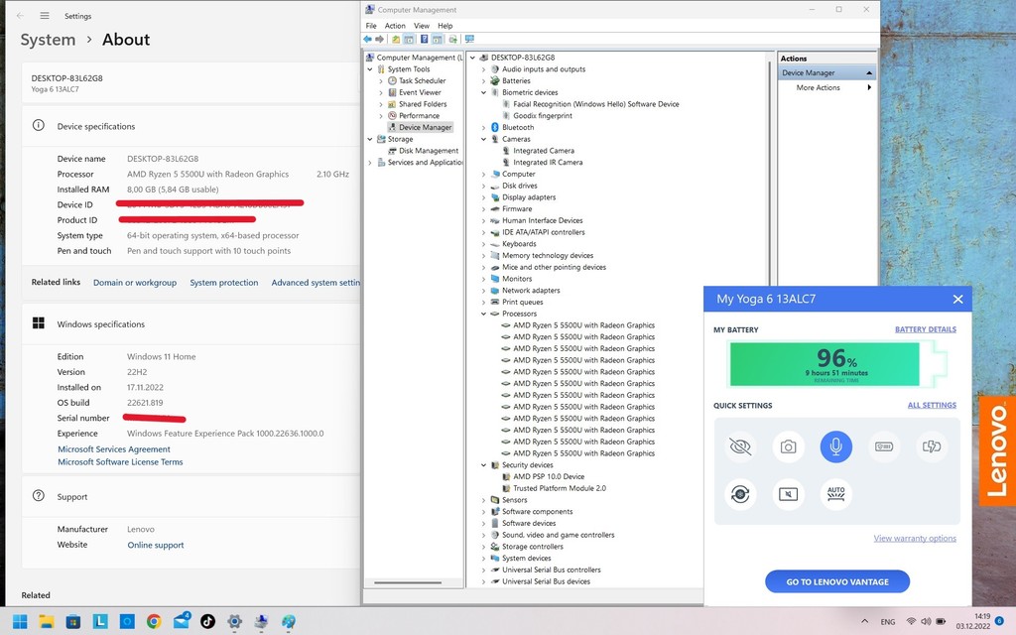This screenshot has height=635, width=1016.
Task: Collapse the Biometric devices node
Action: click(483, 92)
